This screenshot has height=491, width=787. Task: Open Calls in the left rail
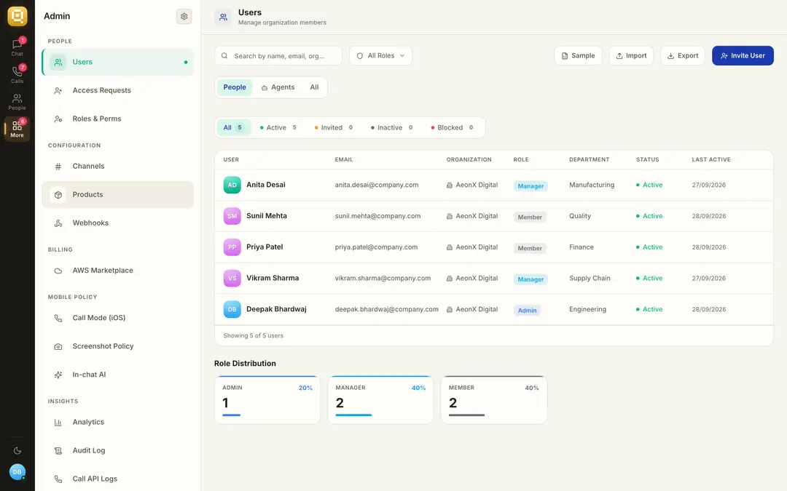coord(17,74)
